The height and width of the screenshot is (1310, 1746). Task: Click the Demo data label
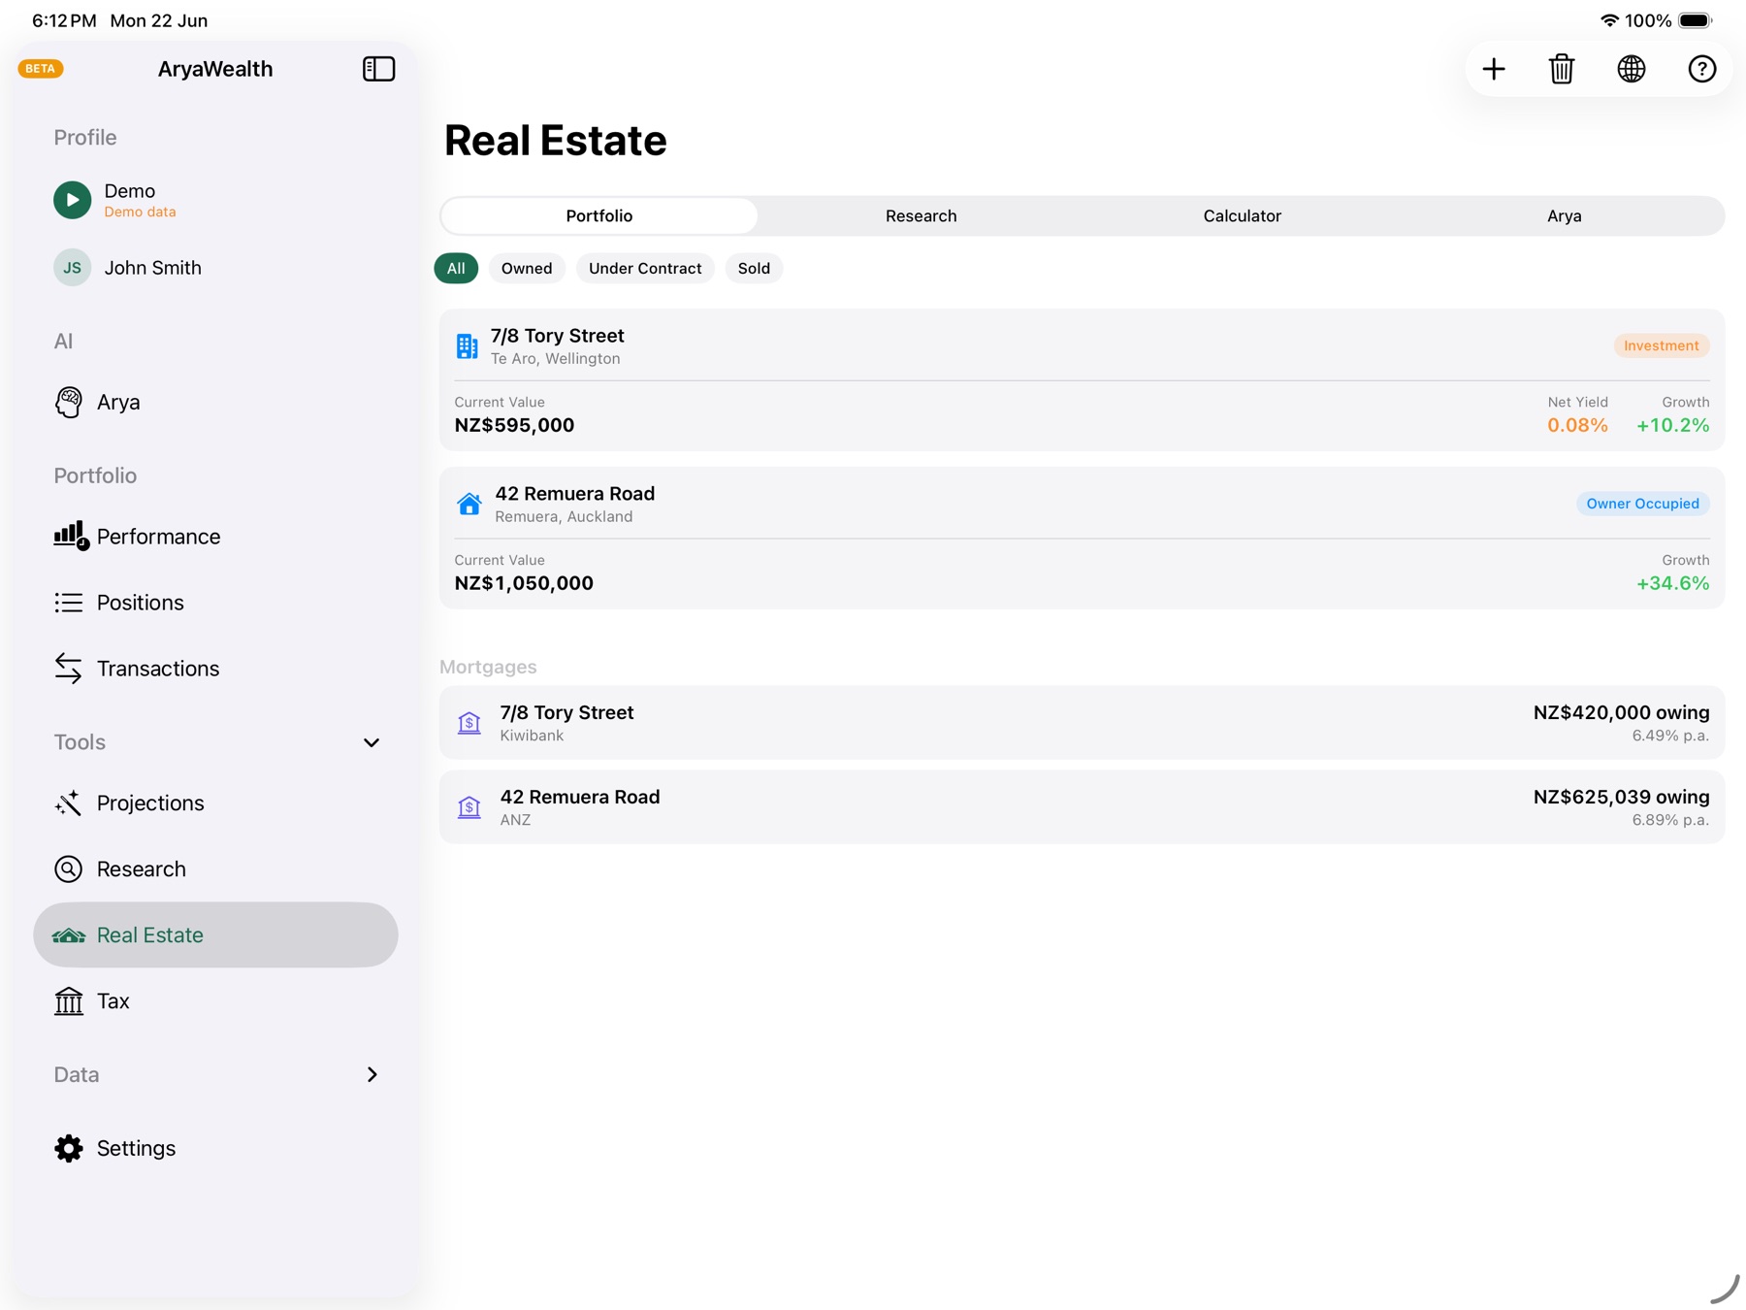[140, 213]
